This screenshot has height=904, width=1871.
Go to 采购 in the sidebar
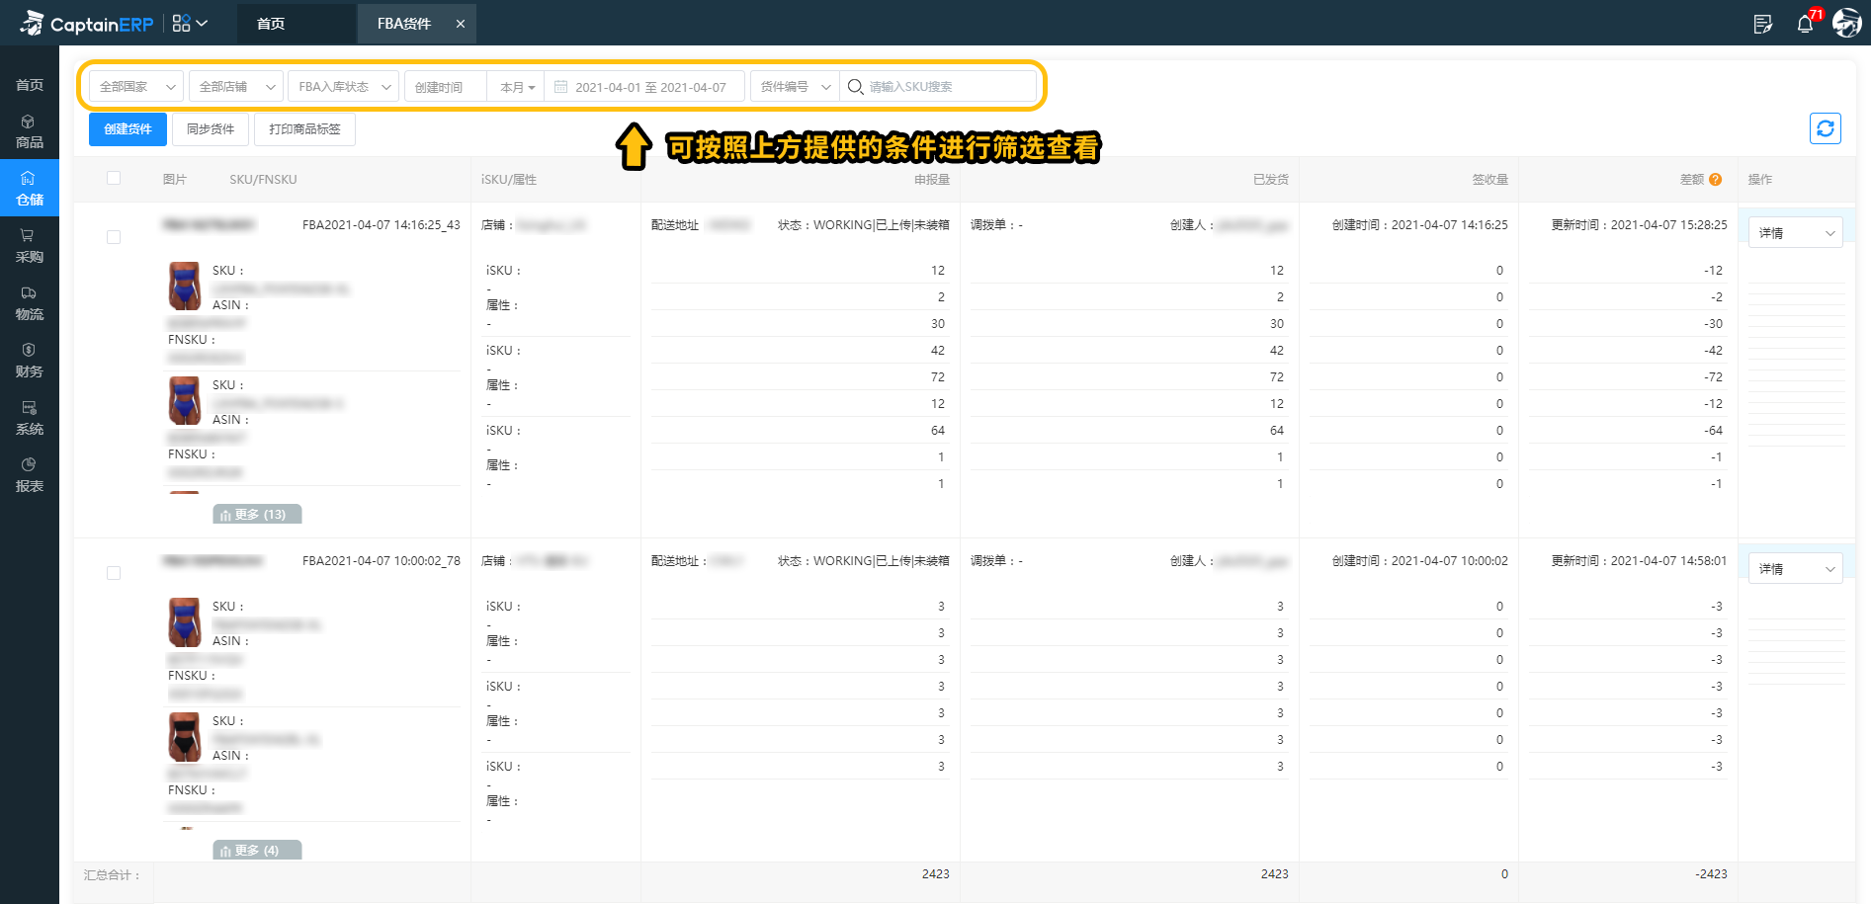click(29, 246)
